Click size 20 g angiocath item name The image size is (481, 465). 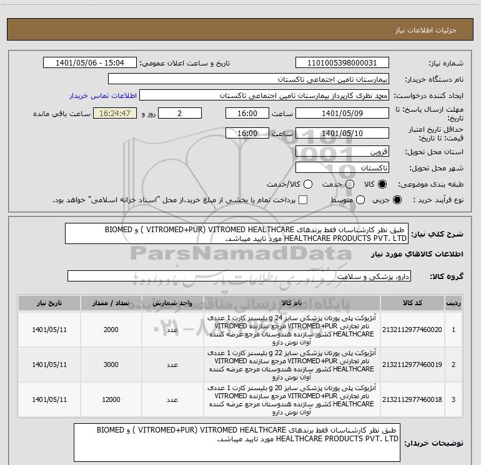coord(292,399)
